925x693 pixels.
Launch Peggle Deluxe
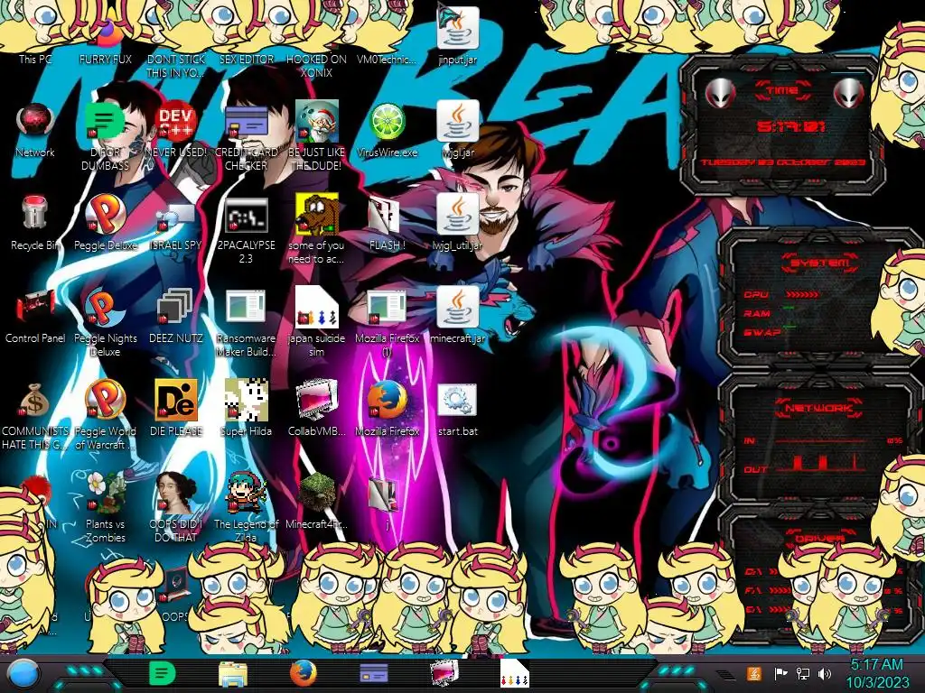coord(105,223)
